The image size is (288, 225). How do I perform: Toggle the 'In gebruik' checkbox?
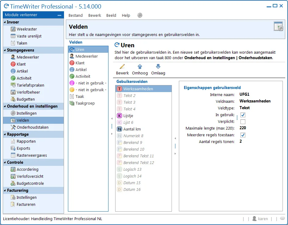click(x=243, y=115)
